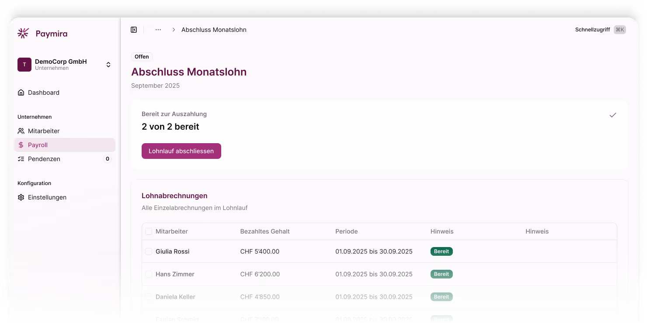Check the box for Giulia Rossi

(x=149, y=251)
